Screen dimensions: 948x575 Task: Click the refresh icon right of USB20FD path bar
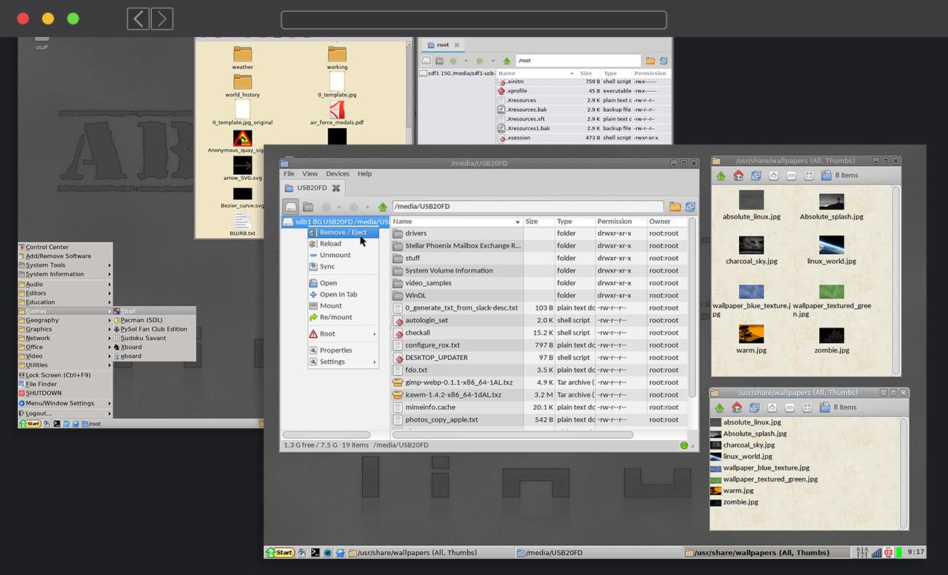690,207
